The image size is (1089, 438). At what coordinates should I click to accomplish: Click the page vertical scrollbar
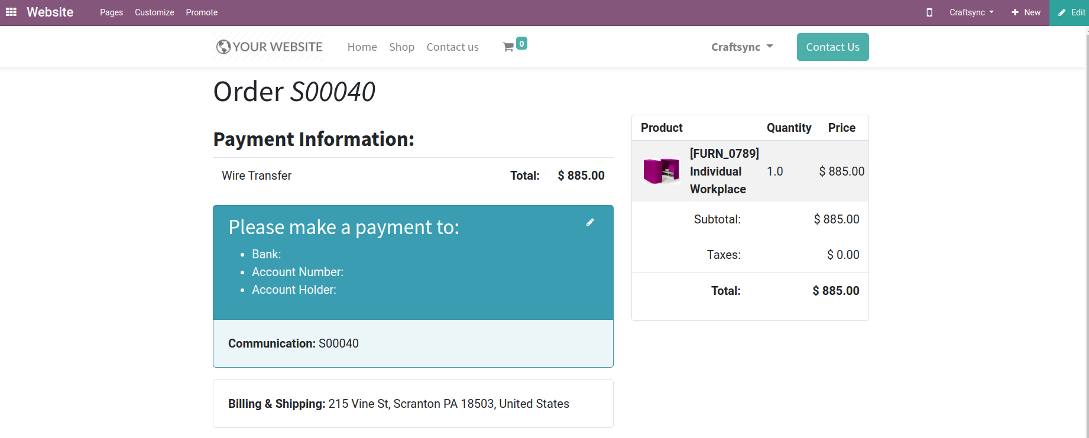(1087, 236)
